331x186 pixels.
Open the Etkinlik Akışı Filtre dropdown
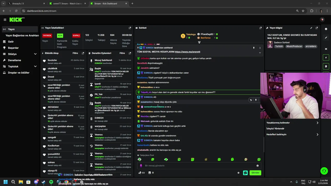click(75, 53)
